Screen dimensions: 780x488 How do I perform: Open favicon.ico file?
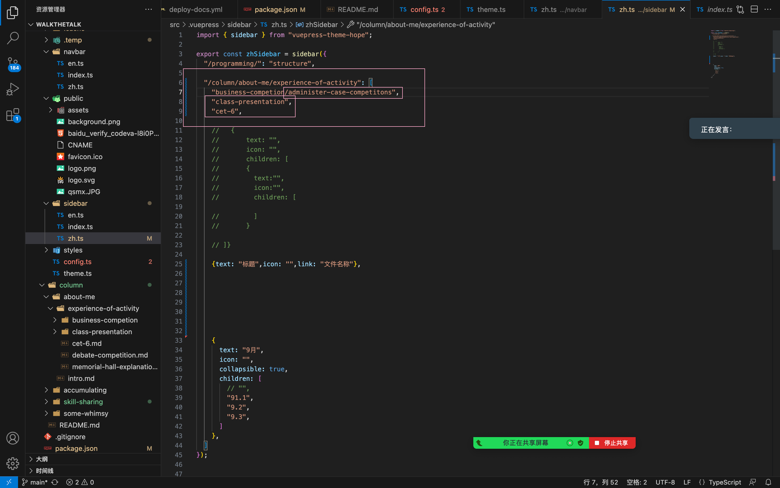pyautogui.click(x=93, y=156)
